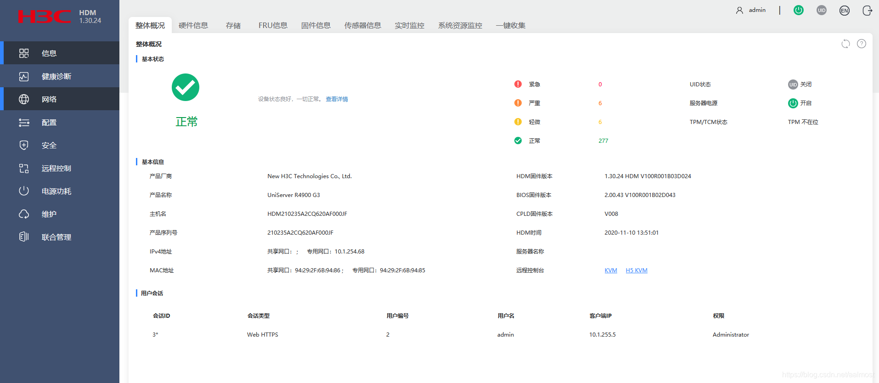Refresh the page with the refresh icon
The height and width of the screenshot is (383, 879).
tap(845, 44)
